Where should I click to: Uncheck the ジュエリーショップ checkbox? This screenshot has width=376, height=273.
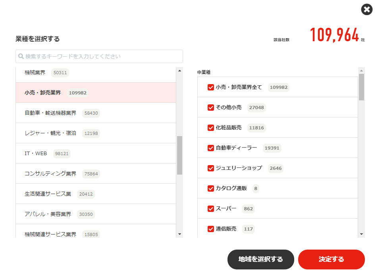point(211,168)
